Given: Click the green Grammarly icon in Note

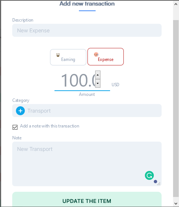Looking at the screenshot, I should tap(149, 175).
